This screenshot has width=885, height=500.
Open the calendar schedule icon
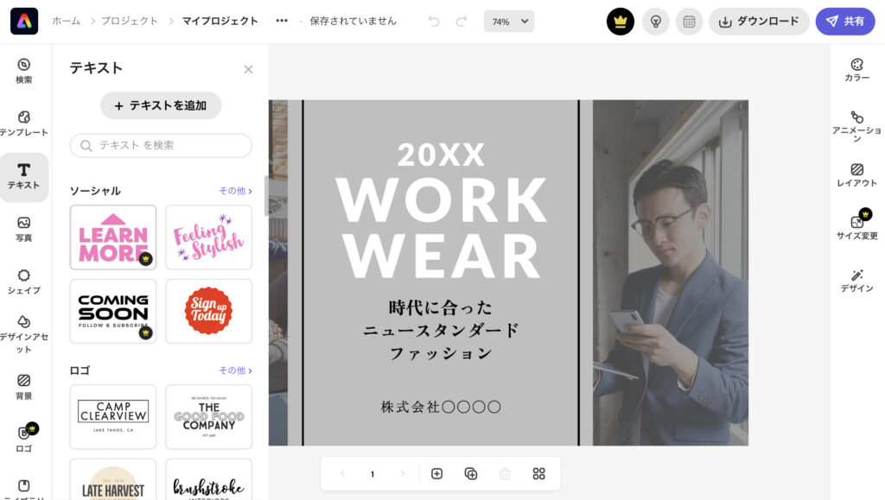[689, 22]
